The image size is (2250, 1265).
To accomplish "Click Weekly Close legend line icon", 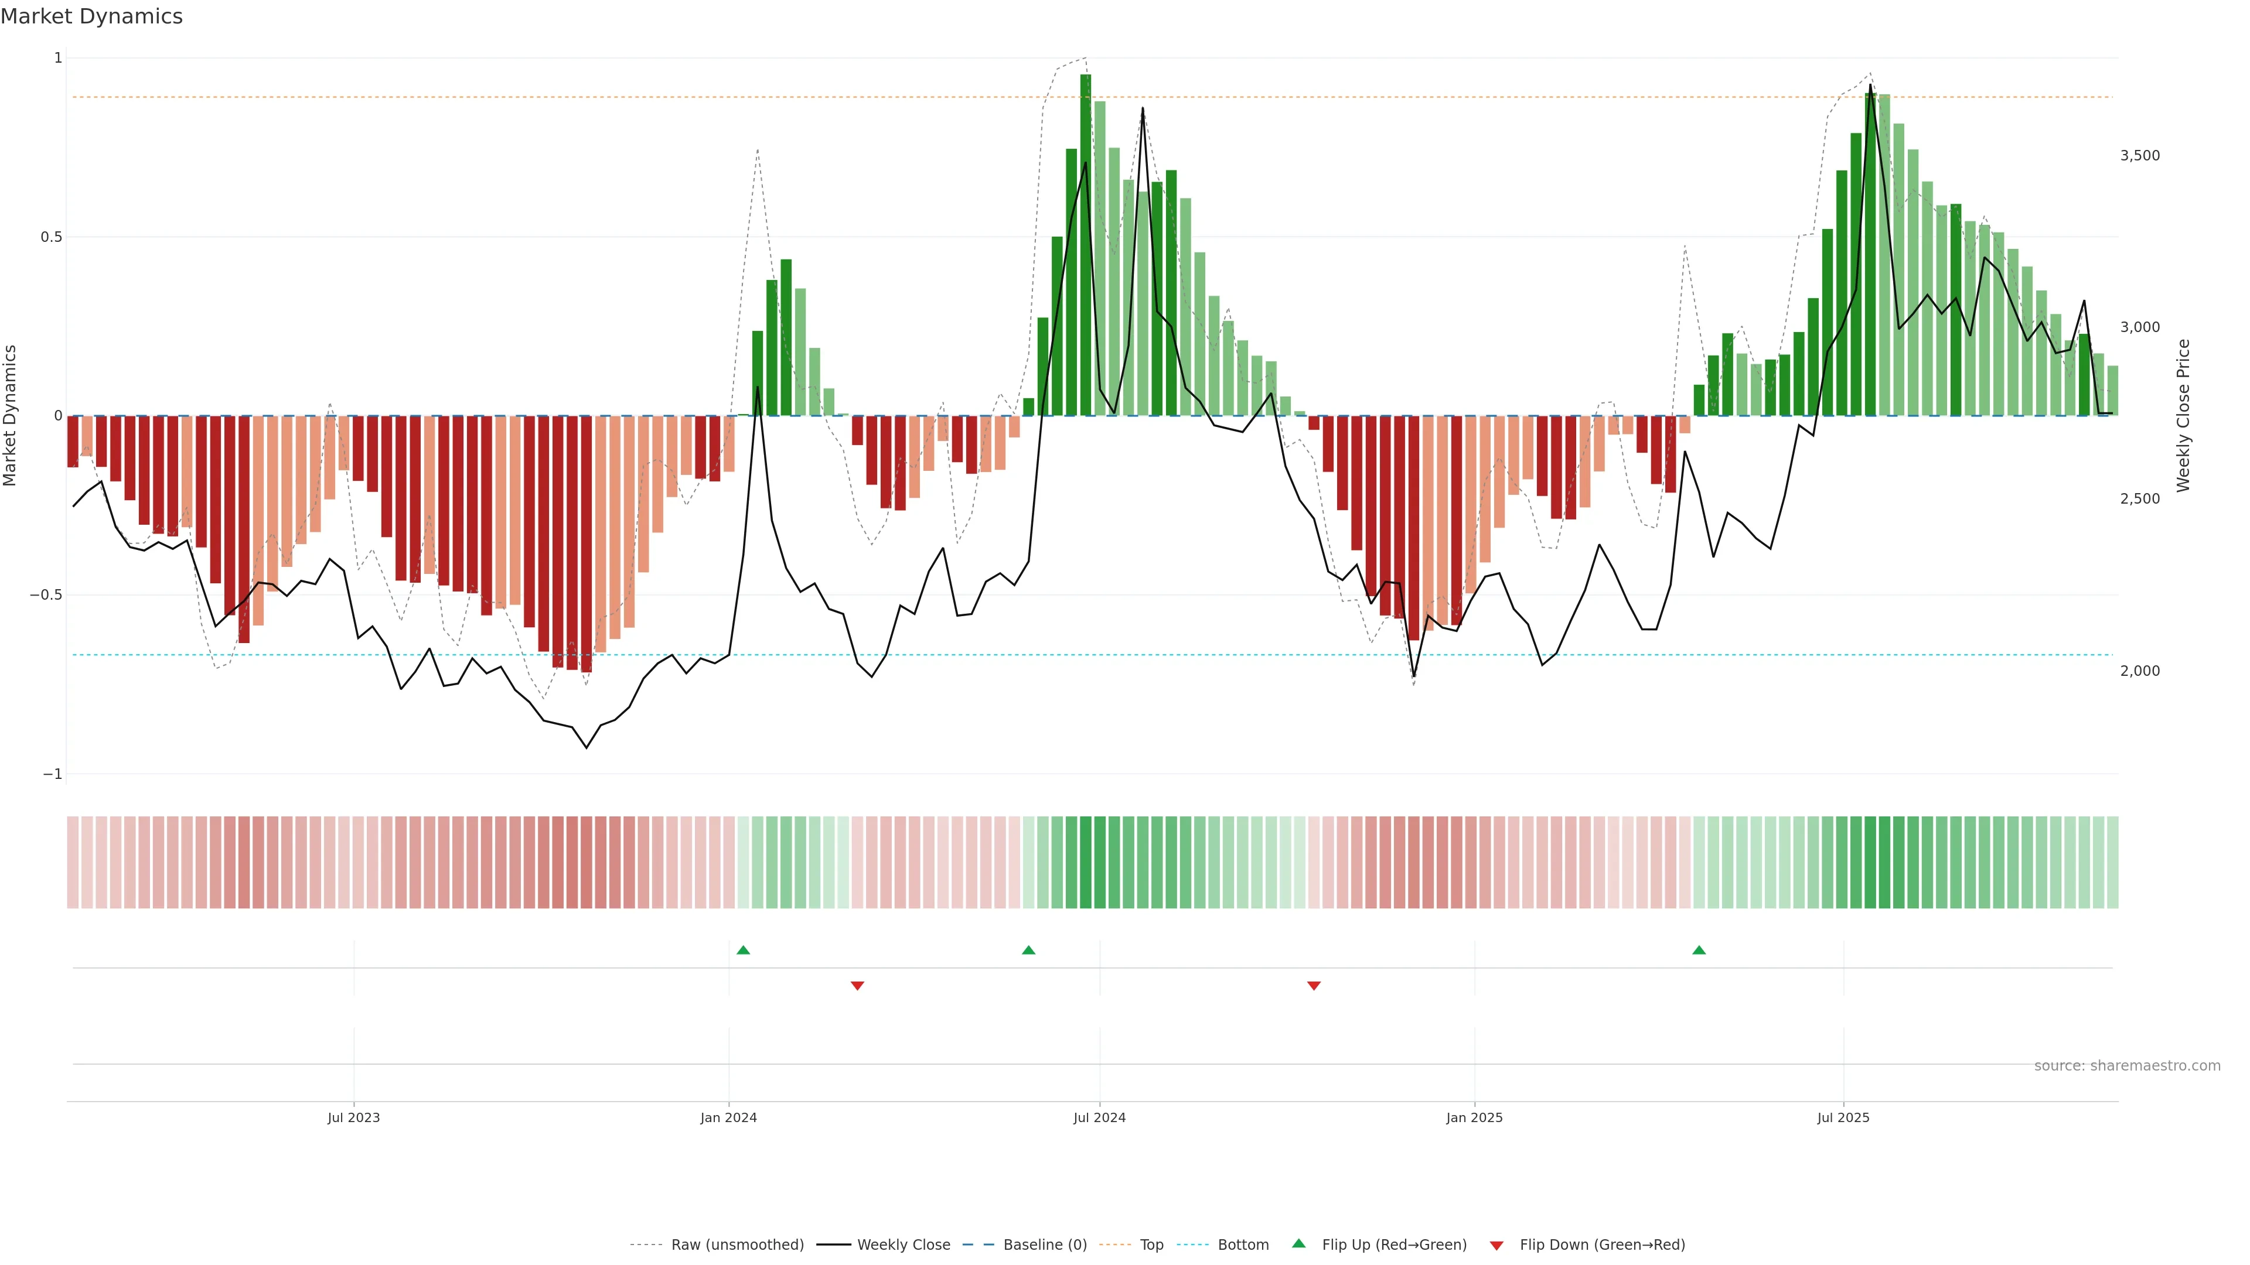I will (x=833, y=1245).
